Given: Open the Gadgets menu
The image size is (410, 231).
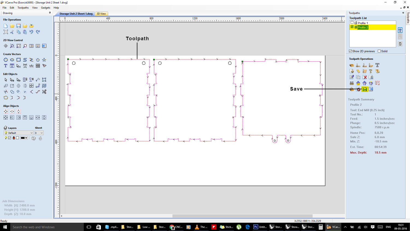Looking at the screenshot, I should [46, 8].
